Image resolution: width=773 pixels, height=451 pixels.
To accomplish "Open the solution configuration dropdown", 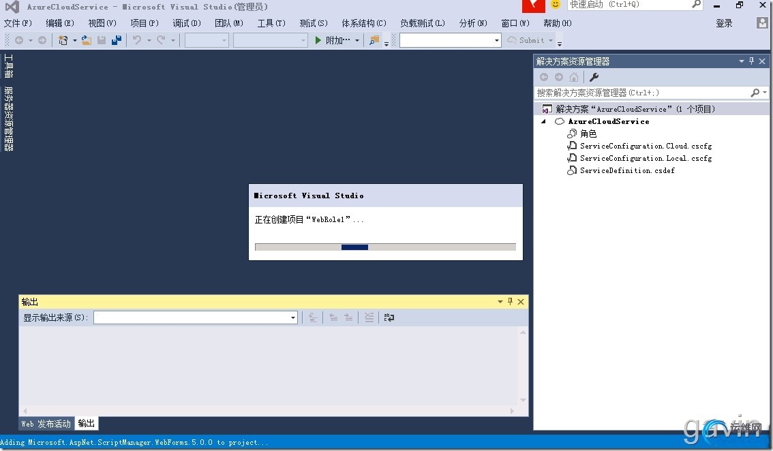I will click(x=207, y=40).
